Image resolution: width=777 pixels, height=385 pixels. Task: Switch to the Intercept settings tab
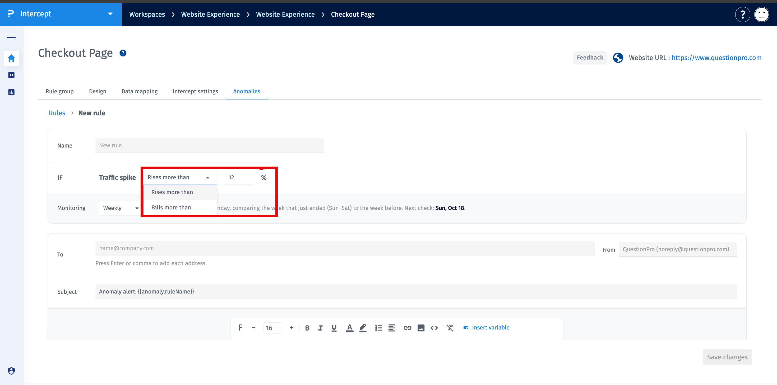click(x=195, y=91)
